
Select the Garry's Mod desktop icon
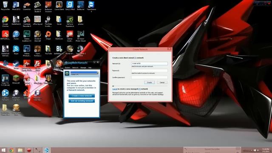[70, 6]
